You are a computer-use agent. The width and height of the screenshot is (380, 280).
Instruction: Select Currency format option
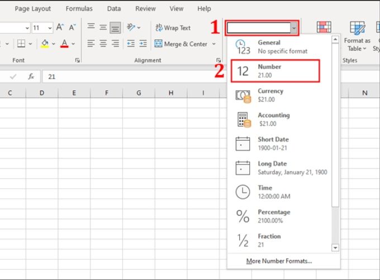pyautogui.click(x=279, y=95)
